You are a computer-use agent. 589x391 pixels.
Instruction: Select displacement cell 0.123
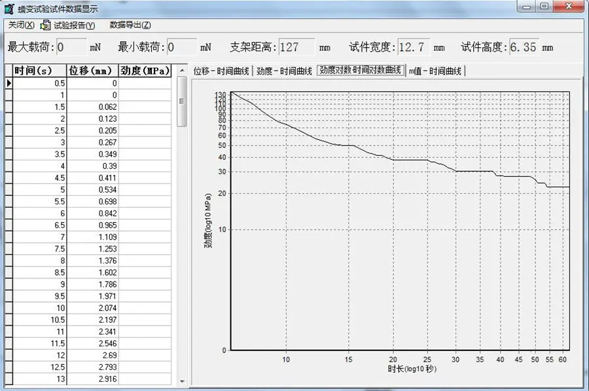click(92, 119)
